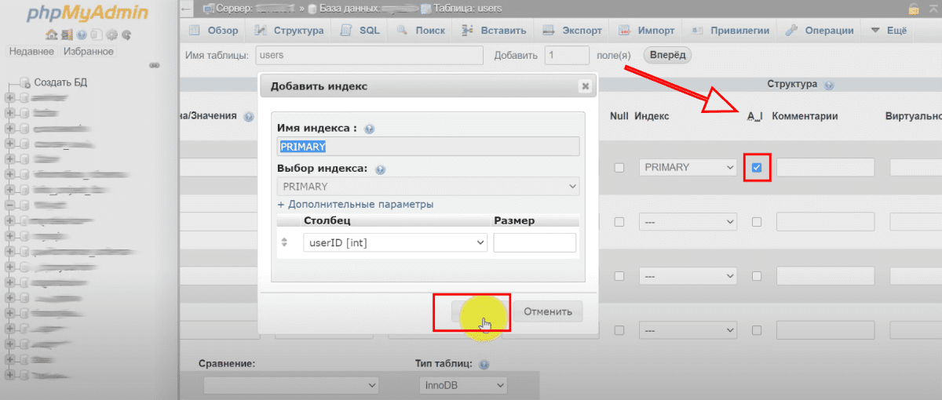Image resolution: width=942 pixels, height=400 pixels.
Task: Open the Экспорт tab
Action: [572, 31]
